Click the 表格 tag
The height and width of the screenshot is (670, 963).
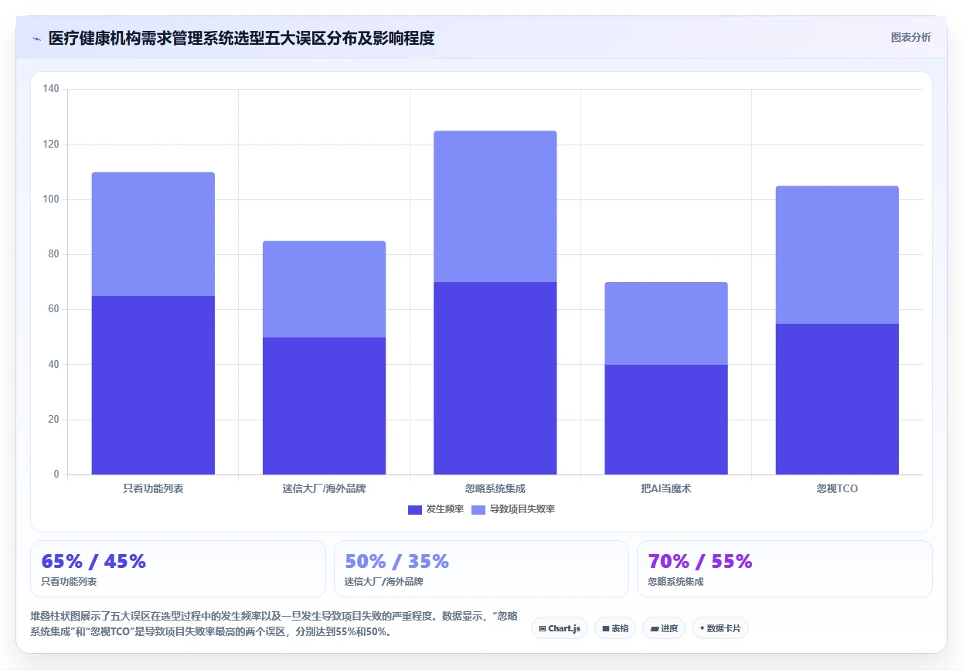pos(615,628)
